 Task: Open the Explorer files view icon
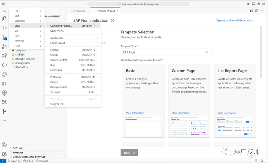point(4,19)
